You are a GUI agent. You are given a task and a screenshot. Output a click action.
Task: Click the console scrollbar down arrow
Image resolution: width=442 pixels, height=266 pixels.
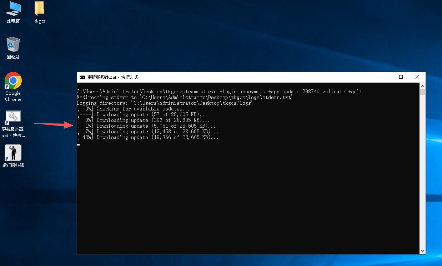(x=422, y=251)
